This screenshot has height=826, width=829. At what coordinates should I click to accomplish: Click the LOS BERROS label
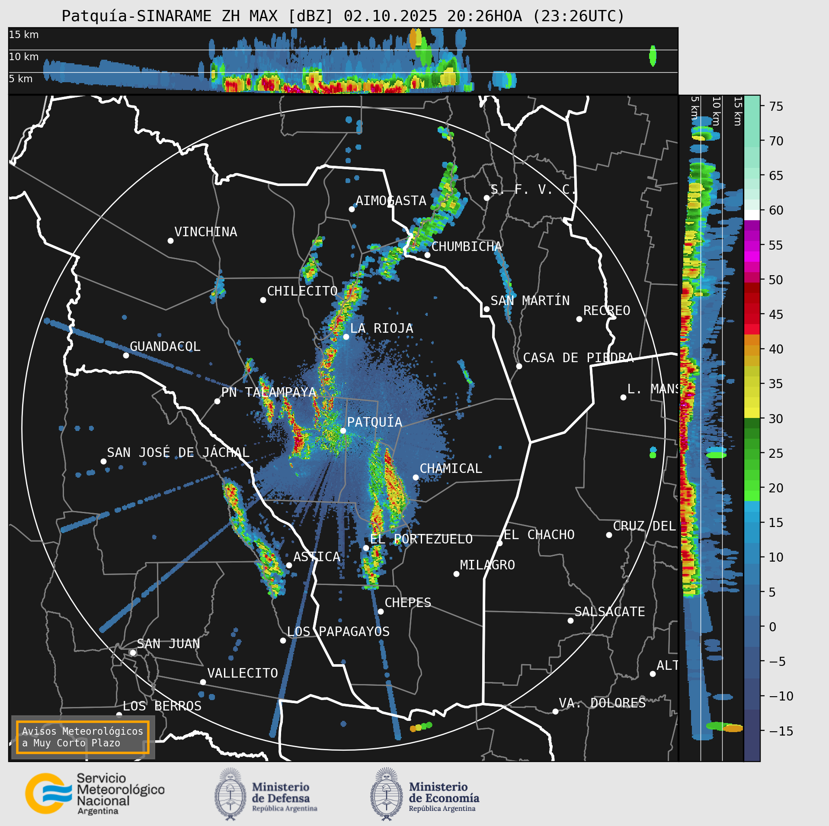(162, 706)
